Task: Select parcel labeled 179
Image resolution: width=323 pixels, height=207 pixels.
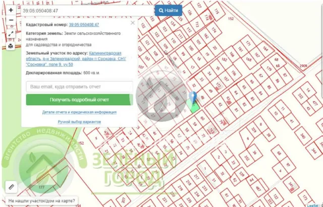Action: coord(269,68)
